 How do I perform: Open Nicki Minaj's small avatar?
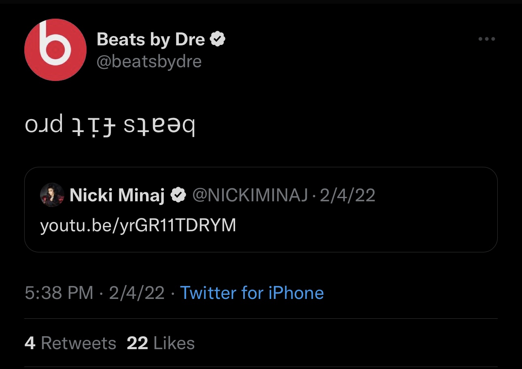(x=52, y=195)
